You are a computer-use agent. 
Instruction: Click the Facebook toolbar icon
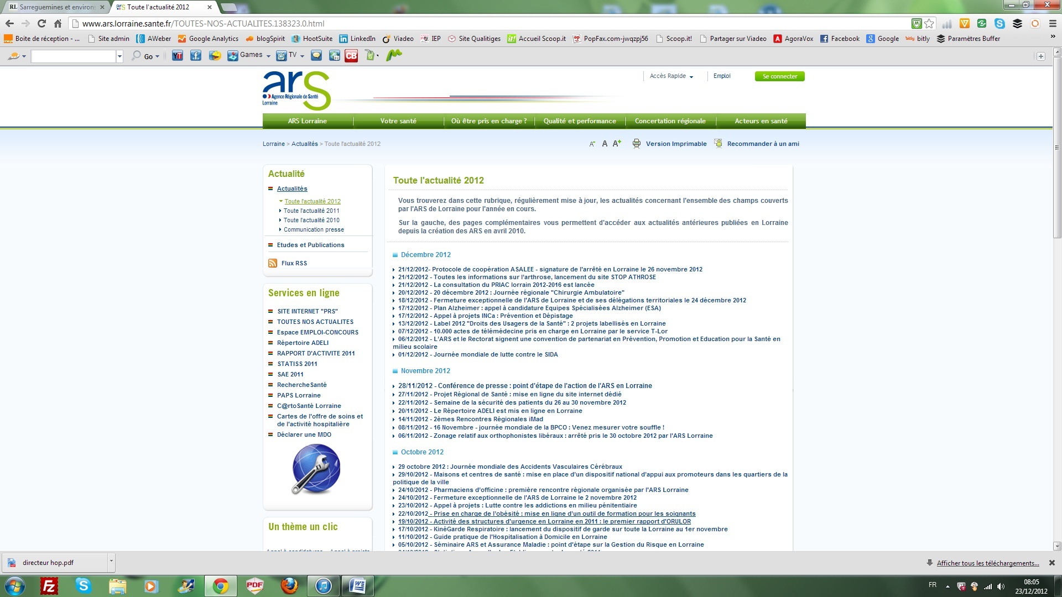pos(196,55)
